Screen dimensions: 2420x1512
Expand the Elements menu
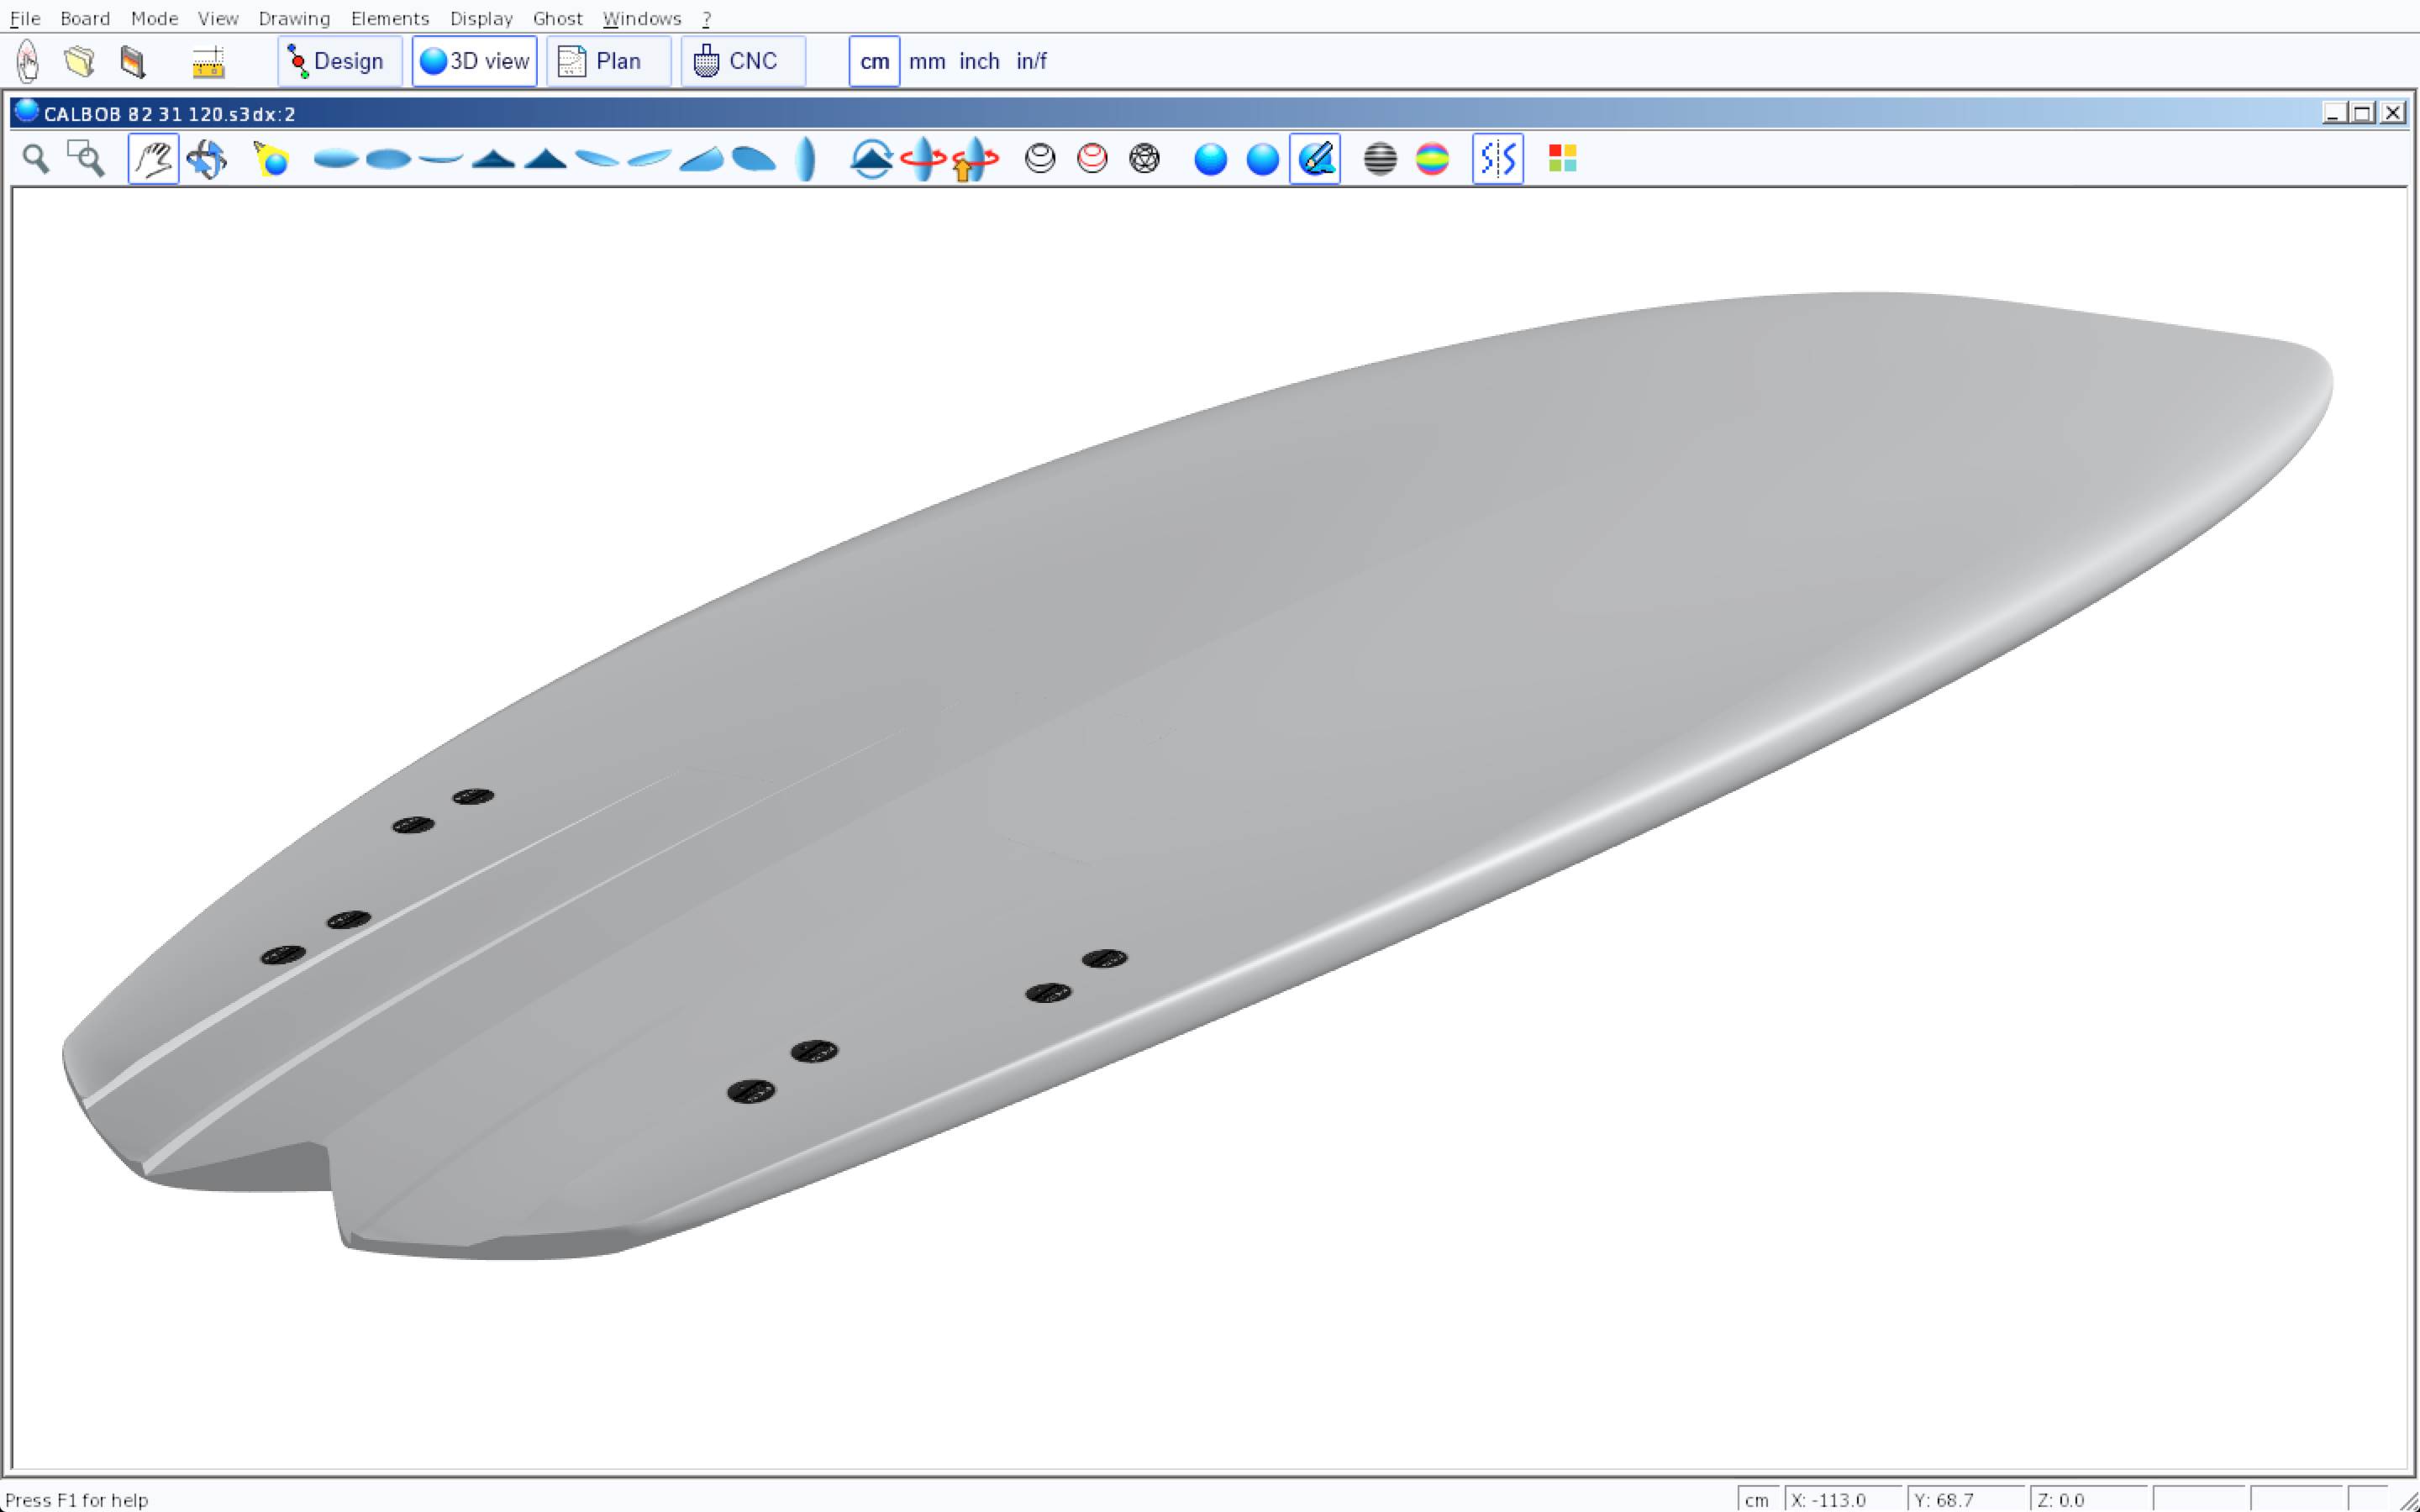coord(389,18)
